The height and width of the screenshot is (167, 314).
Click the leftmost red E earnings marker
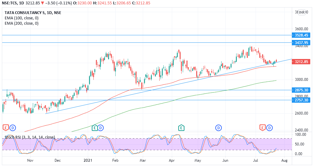point(5,127)
